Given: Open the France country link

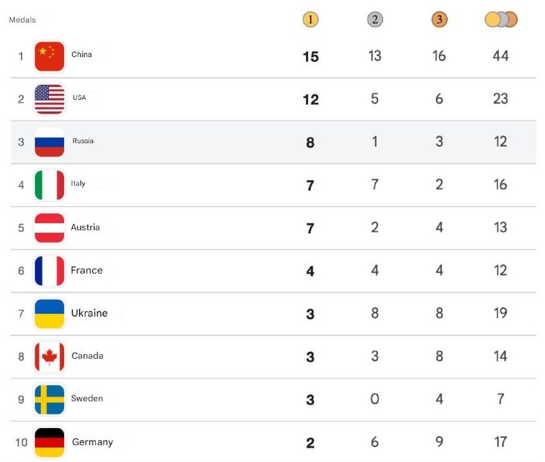Looking at the screenshot, I should pos(87,270).
